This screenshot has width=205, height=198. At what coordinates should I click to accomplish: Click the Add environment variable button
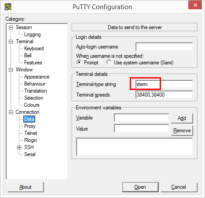(182, 118)
